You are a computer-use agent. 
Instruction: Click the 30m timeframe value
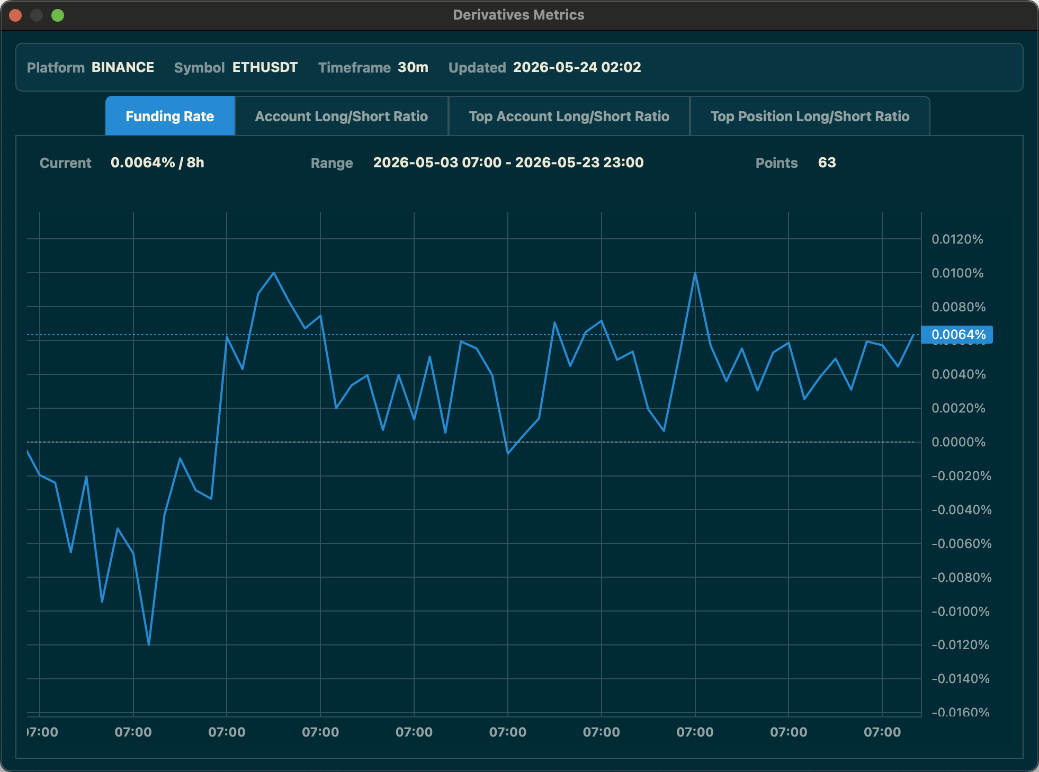[413, 67]
